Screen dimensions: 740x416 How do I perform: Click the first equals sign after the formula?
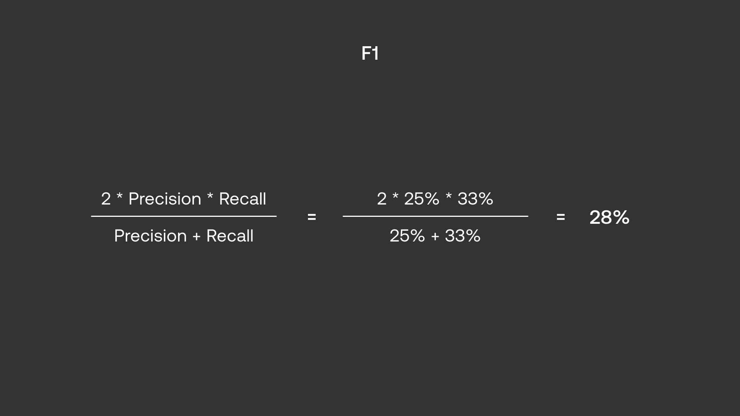click(311, 217)
